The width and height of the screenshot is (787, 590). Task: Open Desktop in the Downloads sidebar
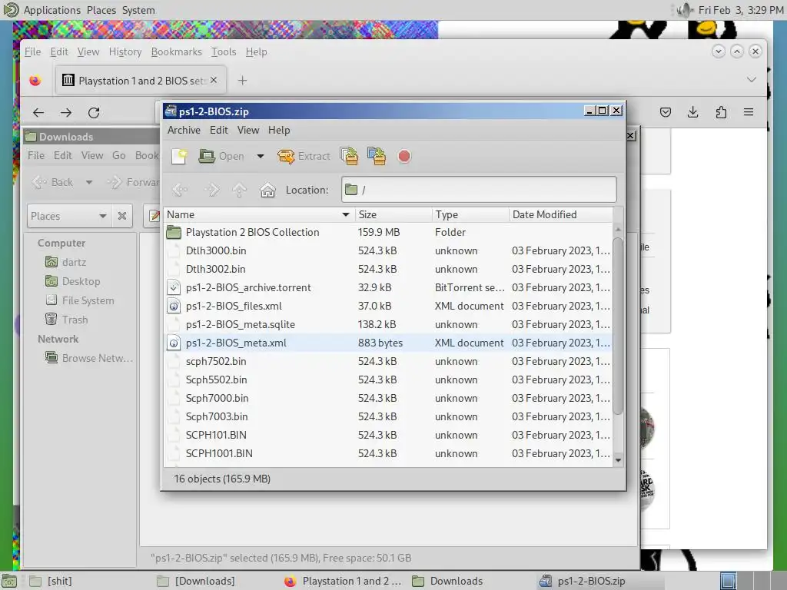click(x=73, y=281)
